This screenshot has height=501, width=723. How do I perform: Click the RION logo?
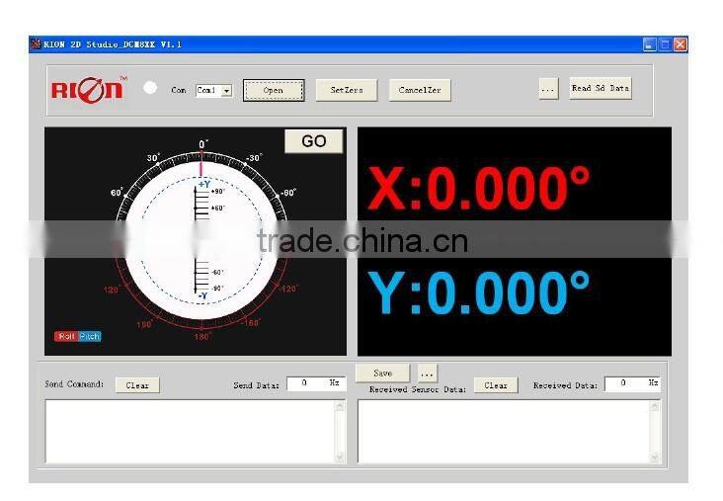click(x=88, y=89)
